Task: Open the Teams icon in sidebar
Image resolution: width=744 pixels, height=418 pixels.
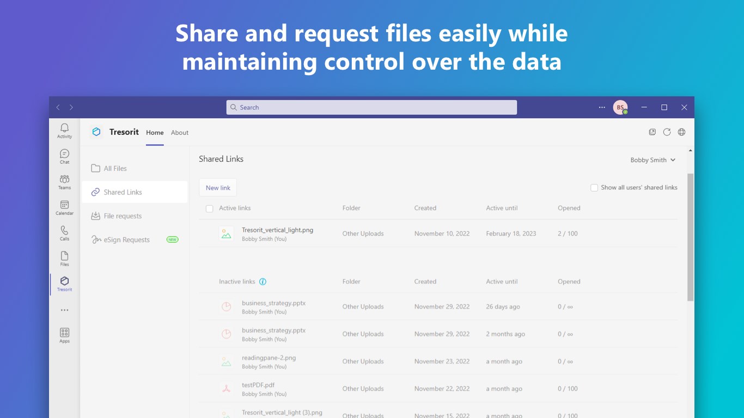Action: pyautogui.click(x=64, y=182)
